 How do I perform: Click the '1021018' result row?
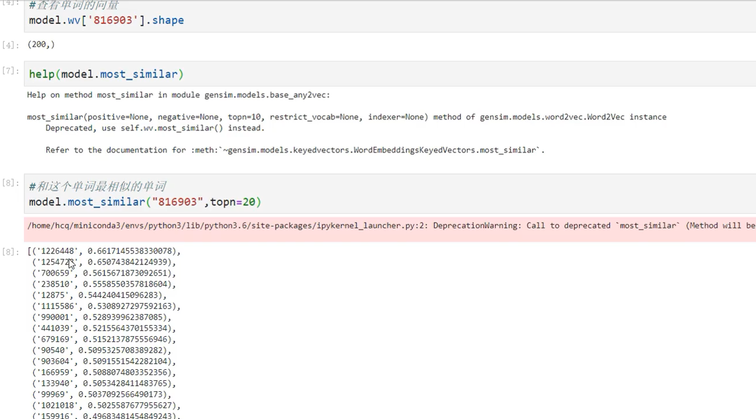106,405
